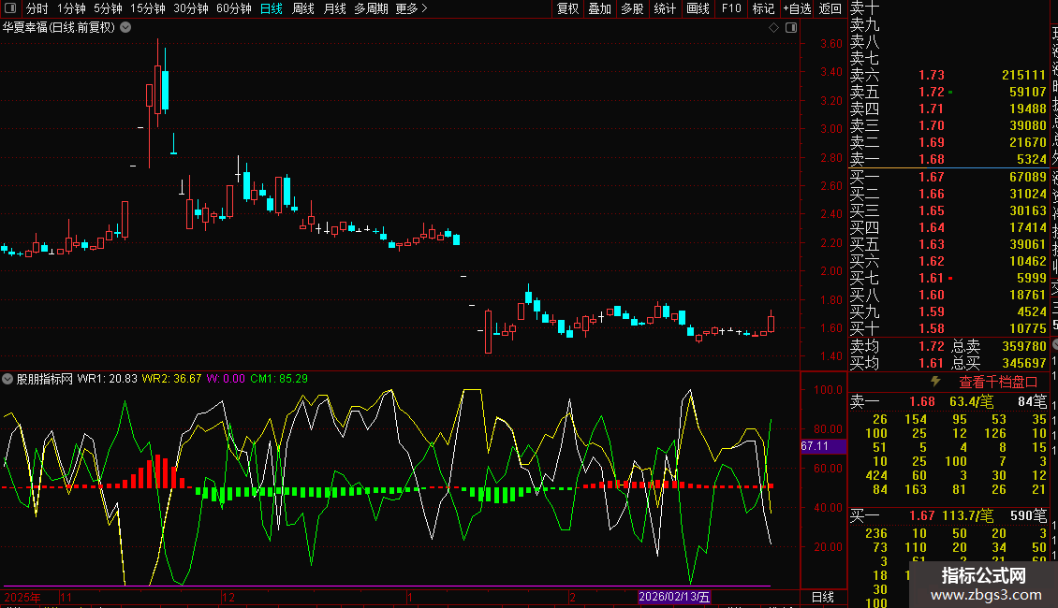Open F10 company info
1058x608 pixels.
[731, 8]
